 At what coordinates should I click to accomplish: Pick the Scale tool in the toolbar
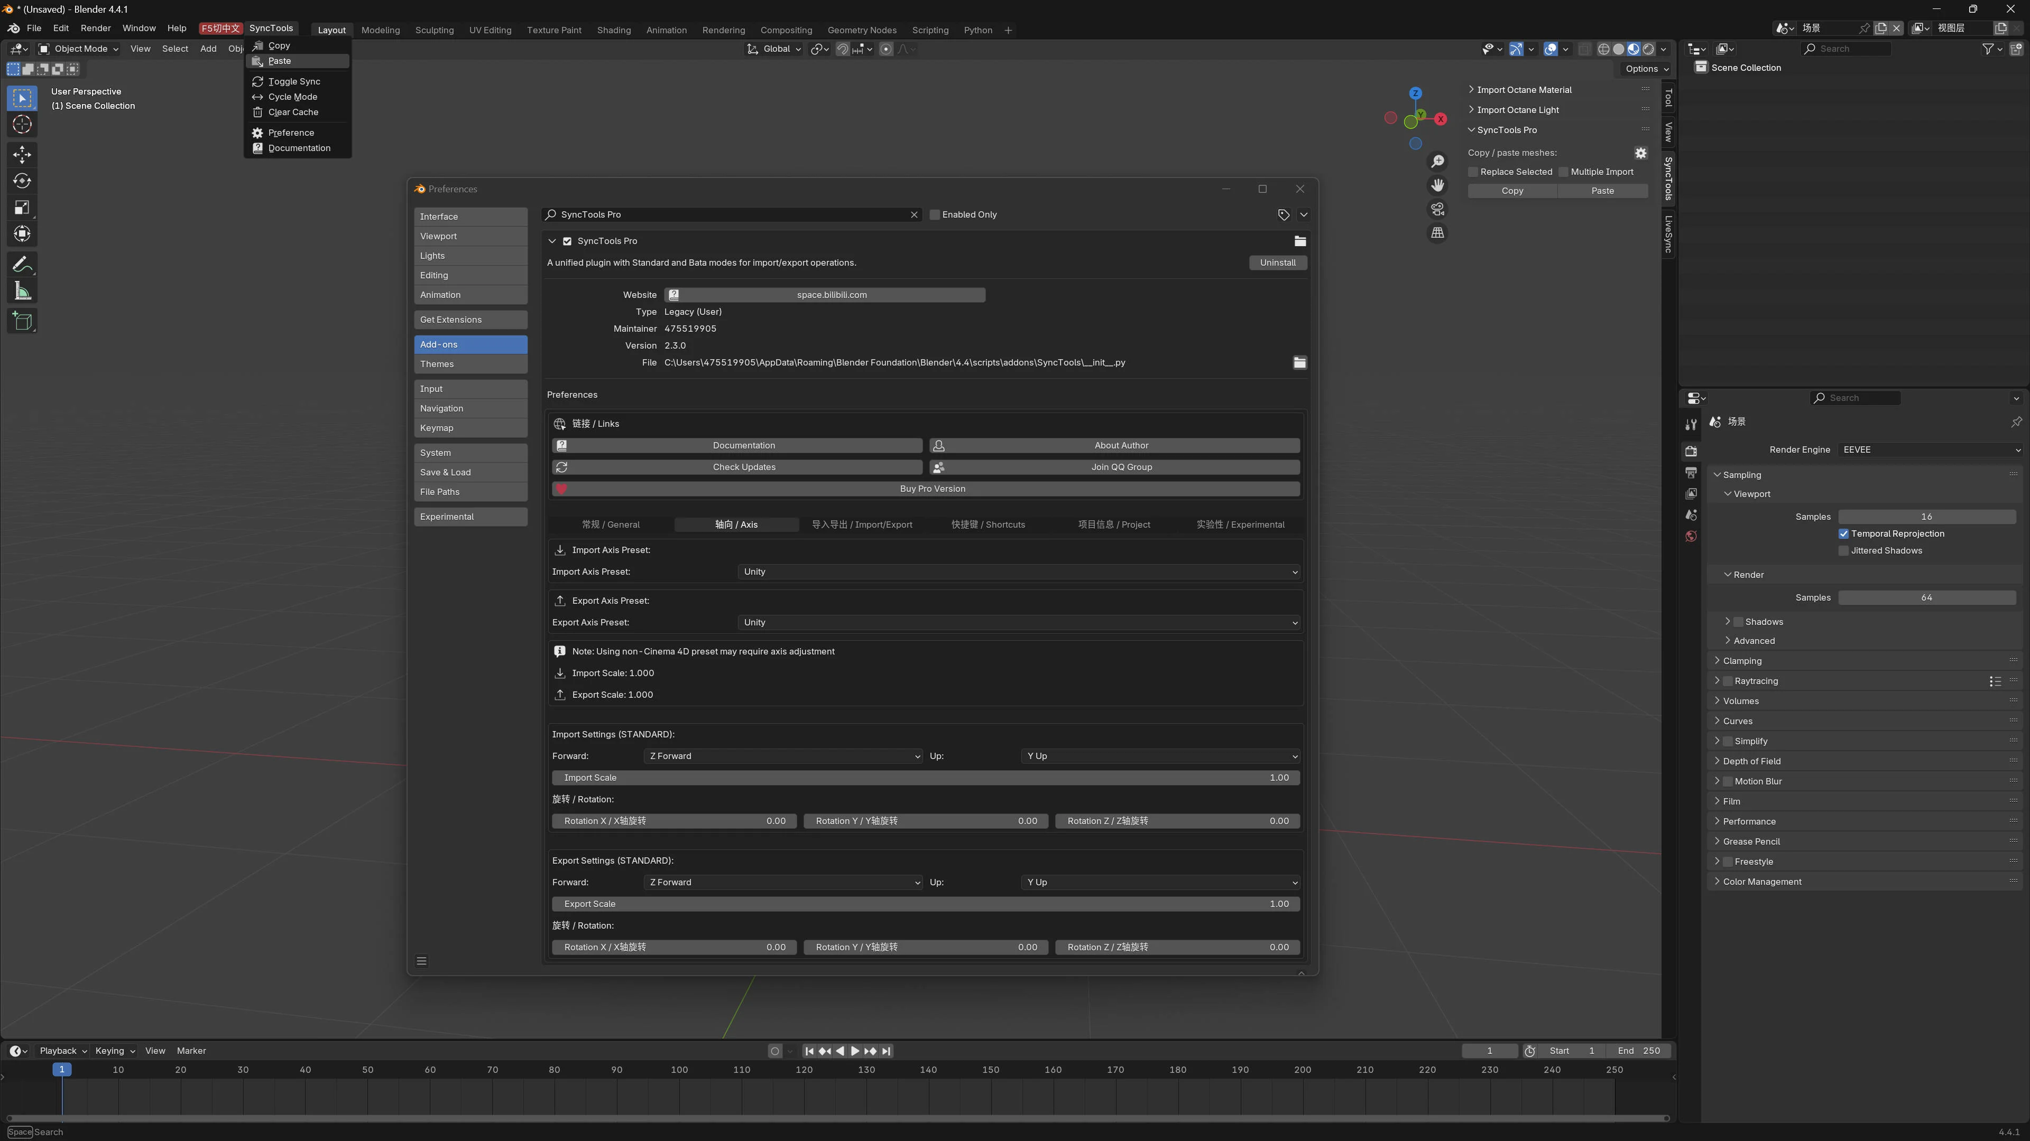(x=22, y=208)
